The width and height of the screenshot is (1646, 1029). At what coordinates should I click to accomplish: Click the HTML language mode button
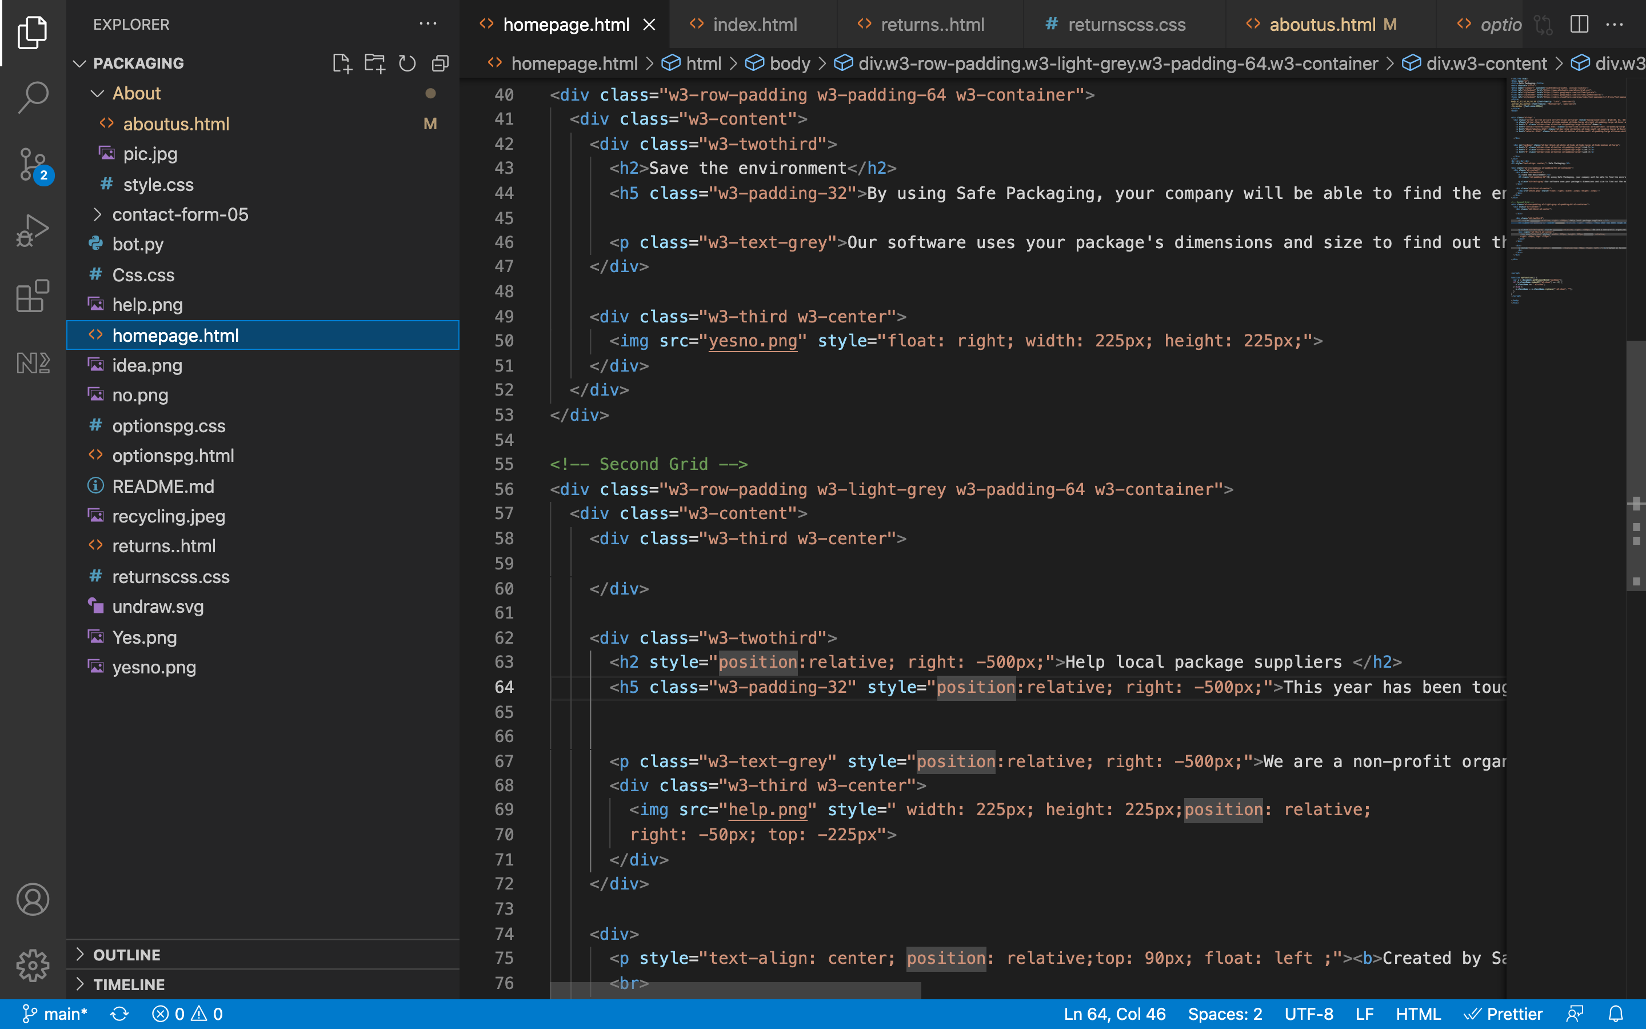tap(1417, 1014)
